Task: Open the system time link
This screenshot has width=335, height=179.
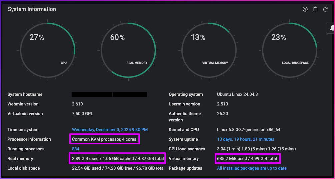Action: point(110,130)
